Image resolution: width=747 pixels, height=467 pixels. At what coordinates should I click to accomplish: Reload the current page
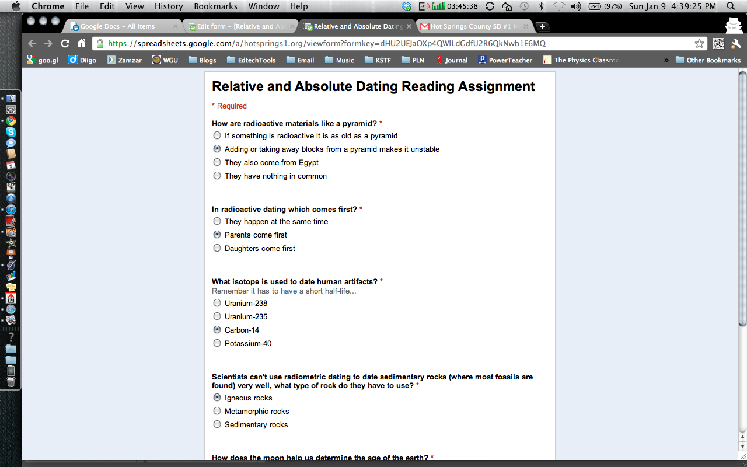pyautogui.click(x=65, y=43)
